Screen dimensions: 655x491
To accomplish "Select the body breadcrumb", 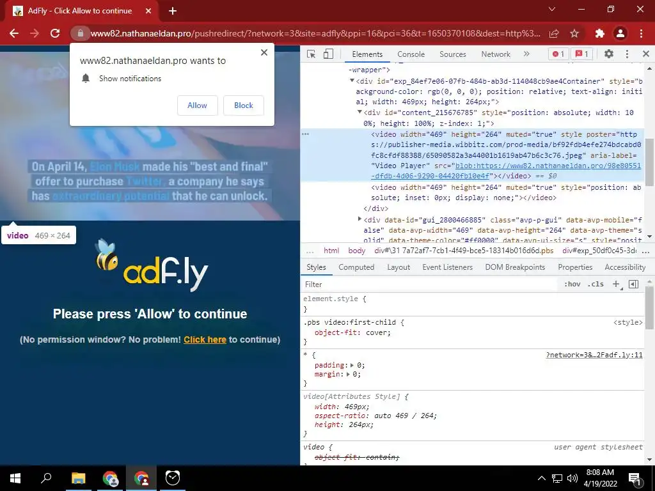I will coord(357,251).
